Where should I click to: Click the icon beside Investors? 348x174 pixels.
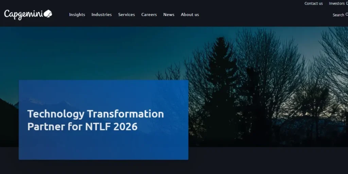(x=347, y=3)
